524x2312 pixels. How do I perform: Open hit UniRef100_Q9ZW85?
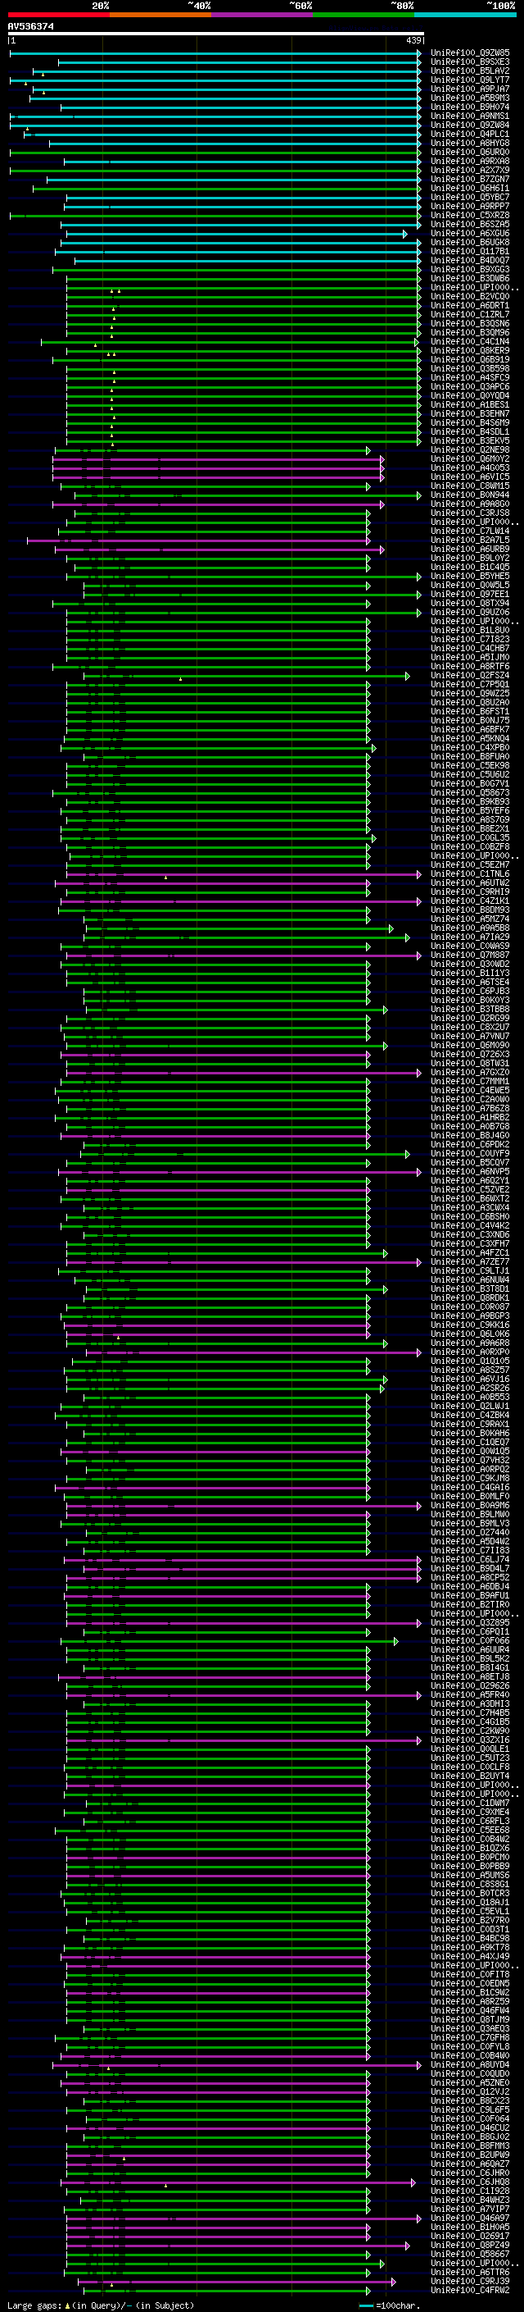(x=470, y=53)
